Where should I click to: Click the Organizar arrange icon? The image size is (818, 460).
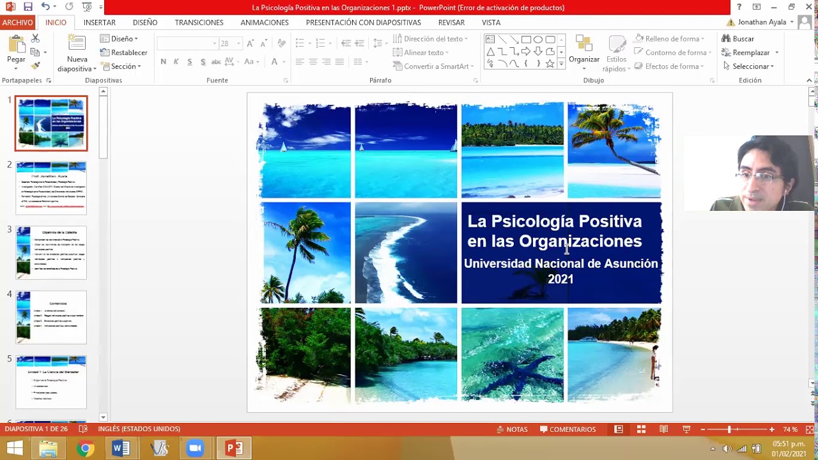584,44
